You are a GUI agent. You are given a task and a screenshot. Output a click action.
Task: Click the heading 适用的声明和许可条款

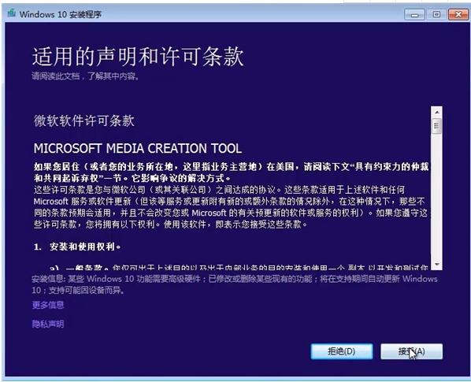click(138, 57)
